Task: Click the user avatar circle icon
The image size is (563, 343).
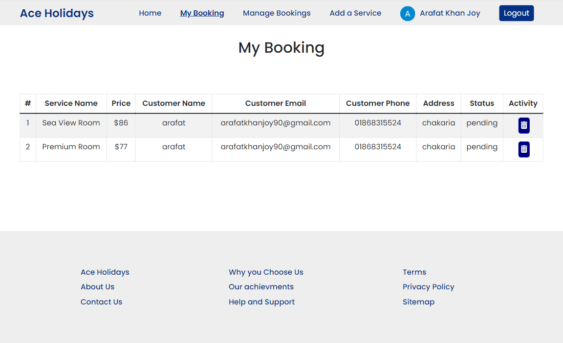Action: pos(407,14)
